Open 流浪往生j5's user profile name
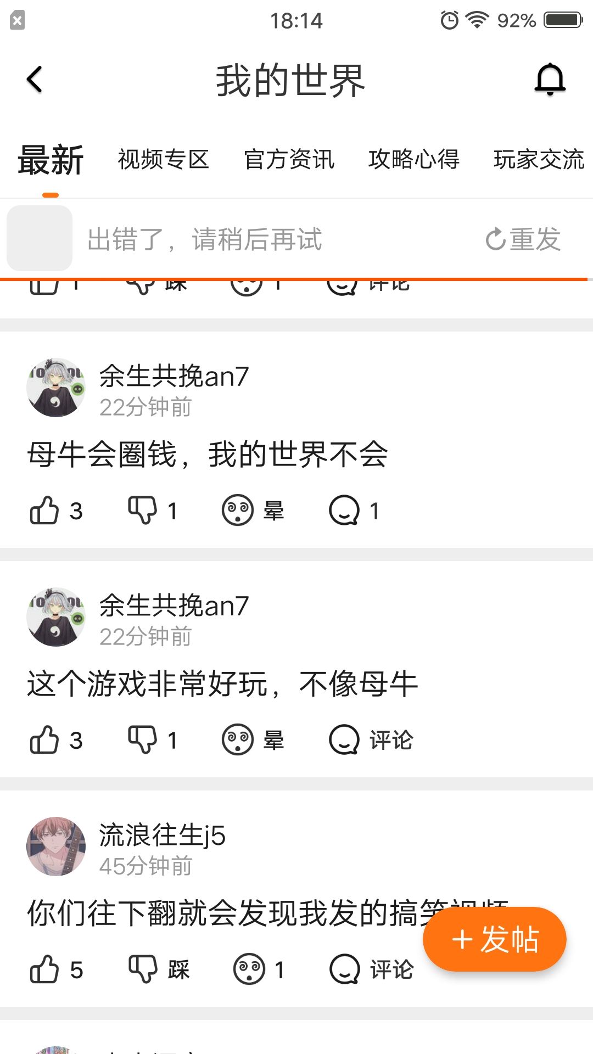 163,835
